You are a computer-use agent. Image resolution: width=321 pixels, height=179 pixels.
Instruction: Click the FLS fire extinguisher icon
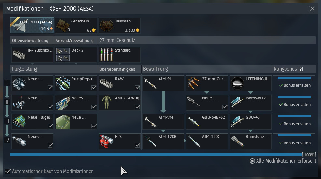pos(106,141)
